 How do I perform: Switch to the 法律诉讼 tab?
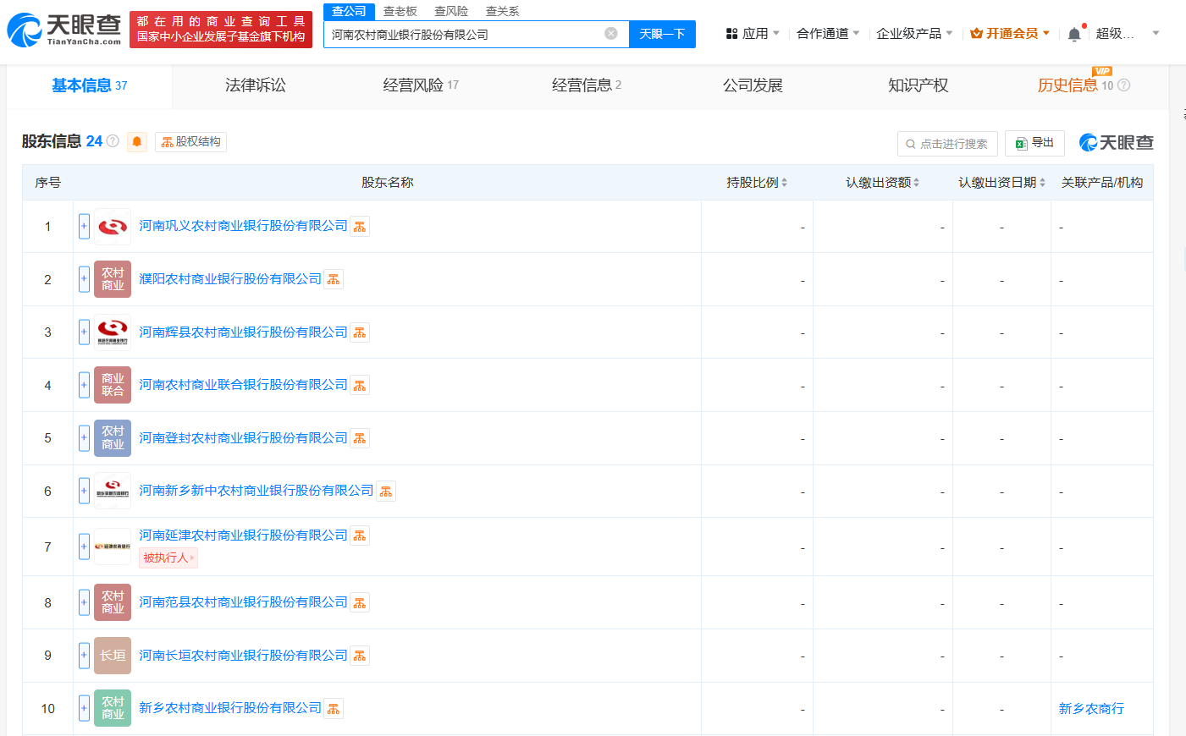pos(255,85)
